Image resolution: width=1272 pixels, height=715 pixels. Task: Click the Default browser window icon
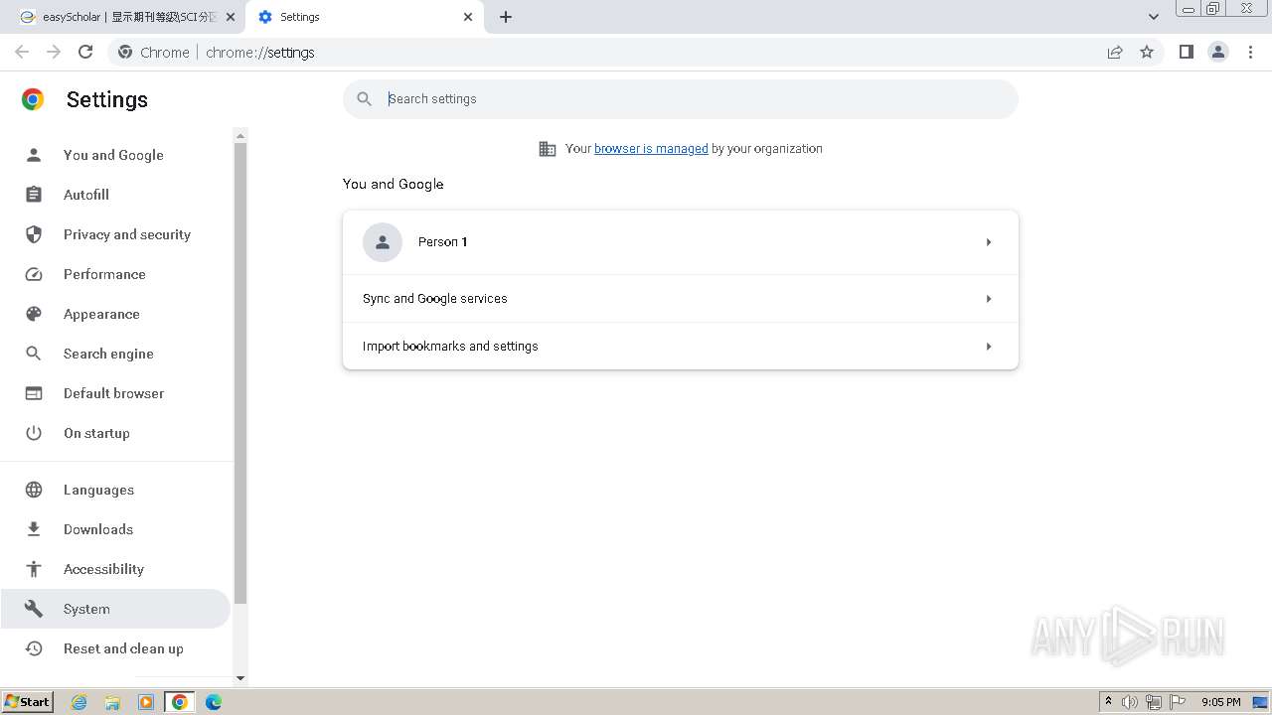[x=34, y=393]
